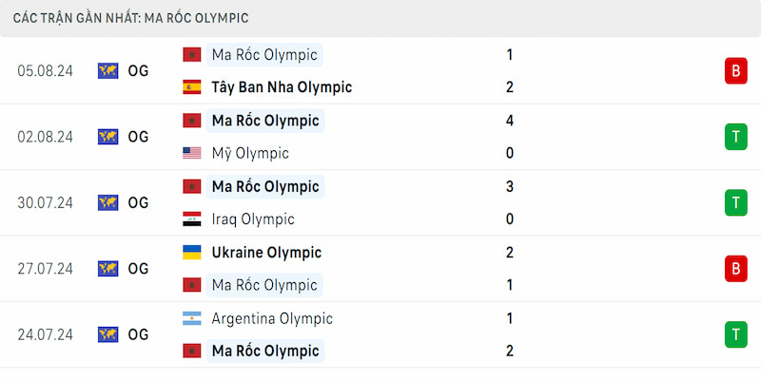Open the Ukraine Olympic team page
Viewport: 761px width, 380px height.
click(x=266, y=253)
